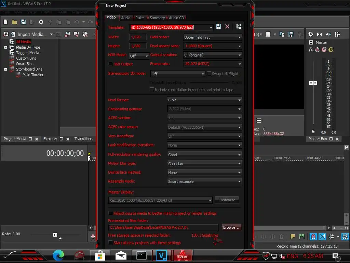This screenshot has width=350, height=263.
Task: Open Full-resolution rendering quality dropdown
Action: 204,154
